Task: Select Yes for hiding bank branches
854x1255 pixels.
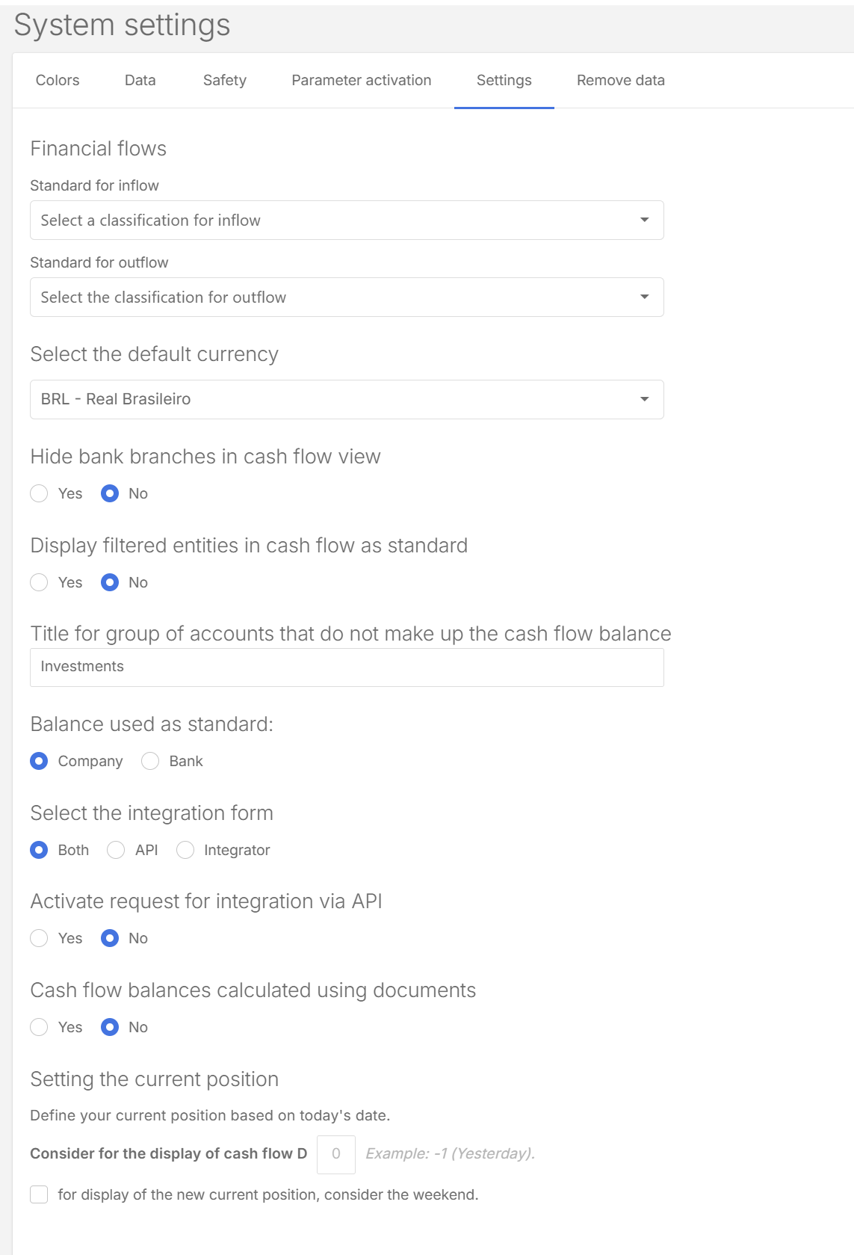Action: [x=40, y=493]
